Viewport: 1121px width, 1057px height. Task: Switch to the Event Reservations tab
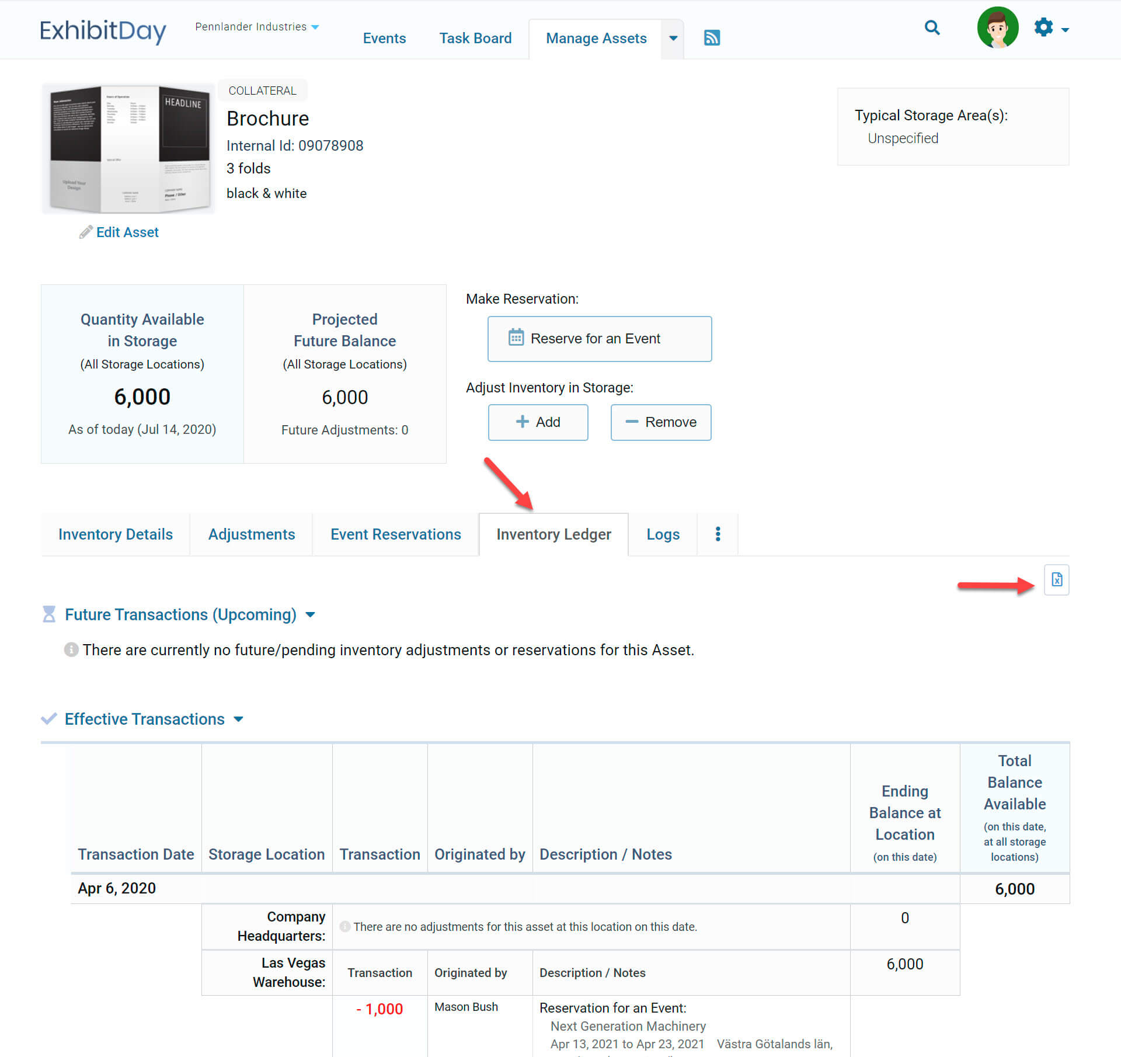click(395, 534)
